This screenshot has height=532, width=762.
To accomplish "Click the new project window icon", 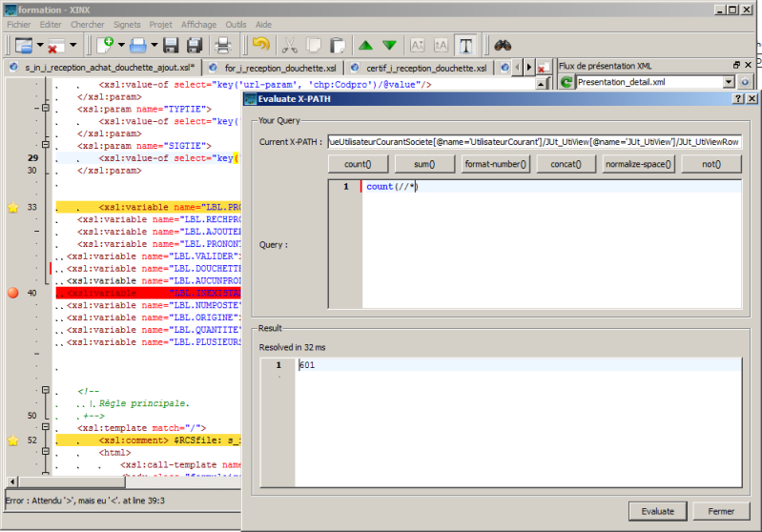I will pos(23,46).
